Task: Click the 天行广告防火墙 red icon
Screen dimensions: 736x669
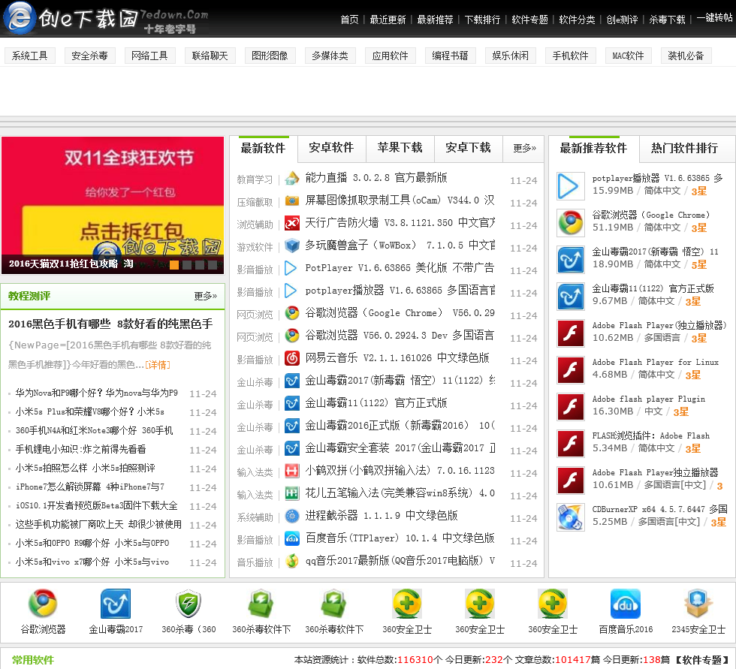Action: (292, 223)
